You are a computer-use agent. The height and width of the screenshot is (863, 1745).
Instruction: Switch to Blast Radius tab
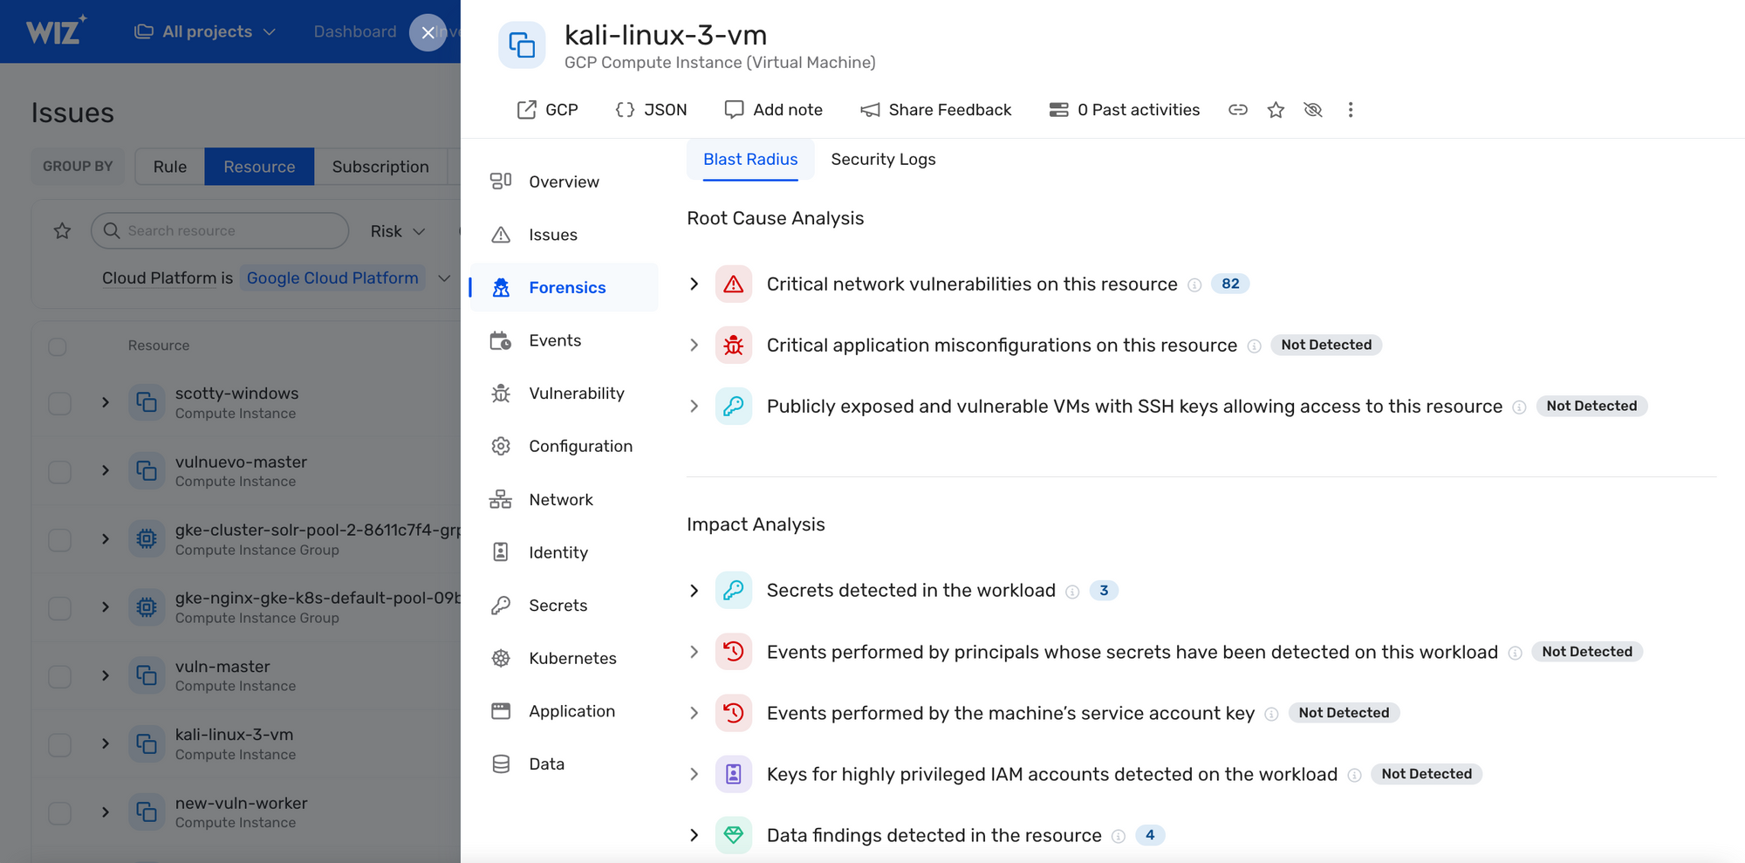click(750, 159)
